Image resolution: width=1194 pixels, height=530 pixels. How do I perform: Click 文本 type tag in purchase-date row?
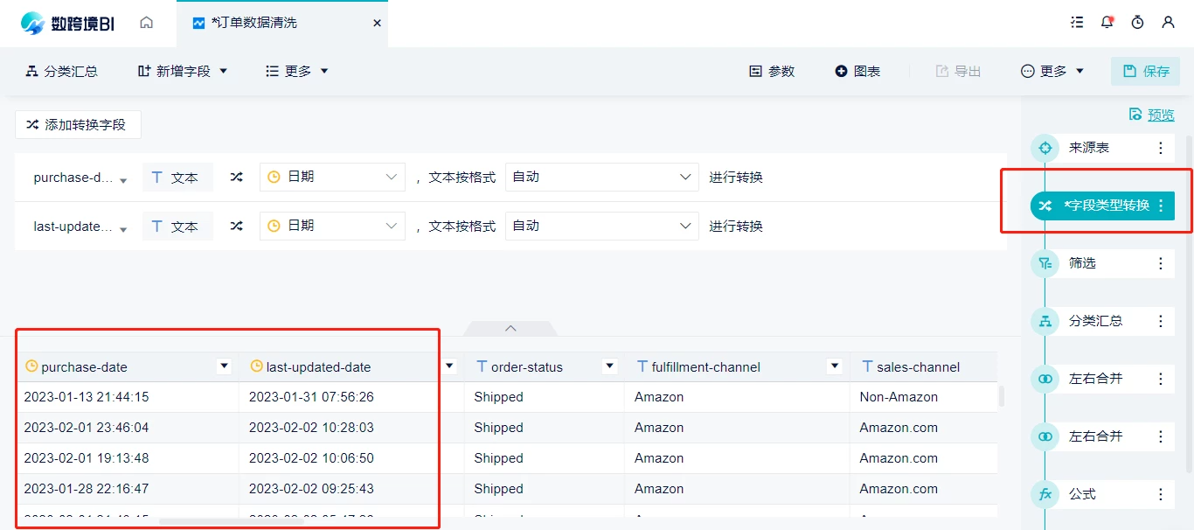pos(177,178)
